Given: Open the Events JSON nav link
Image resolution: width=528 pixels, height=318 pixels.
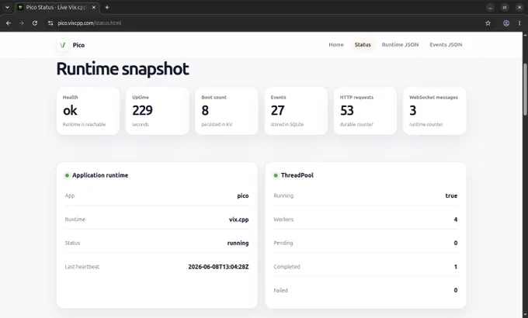Looking at the screenshot, I should 446,44.
